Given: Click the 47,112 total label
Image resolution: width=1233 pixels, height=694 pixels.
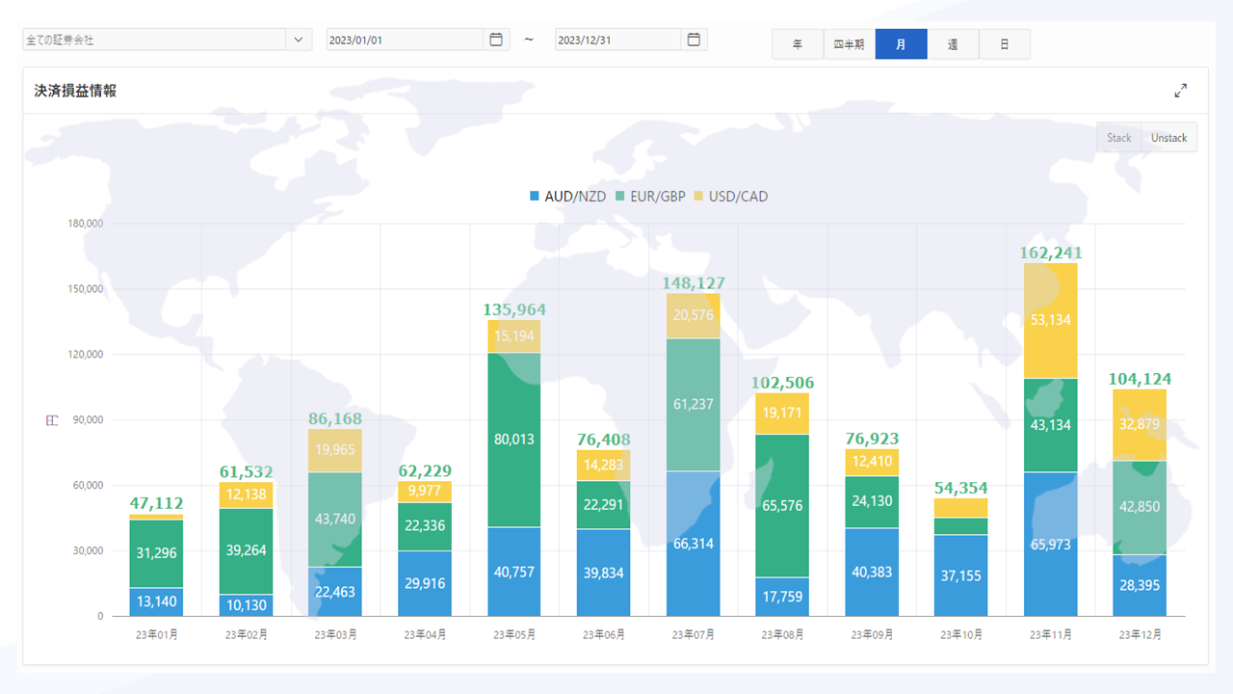Looking at the screenshot, I should [156, 503].
